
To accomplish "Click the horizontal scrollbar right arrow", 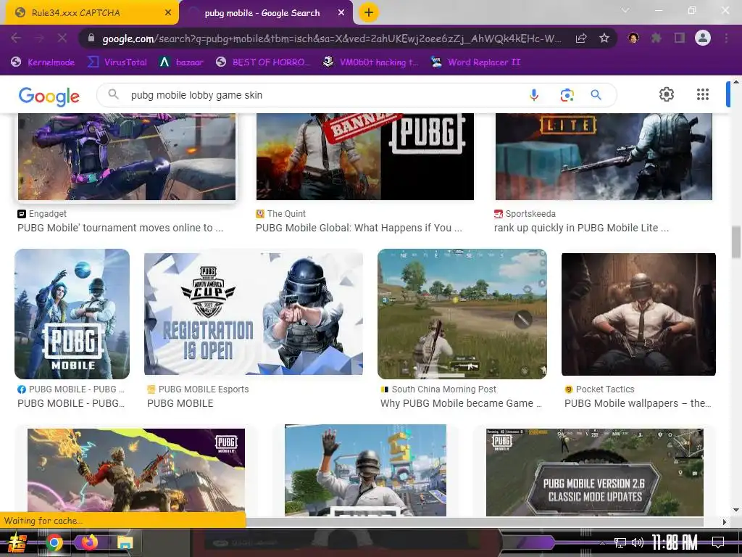I will pyautogui.click(x=724, y=522).
